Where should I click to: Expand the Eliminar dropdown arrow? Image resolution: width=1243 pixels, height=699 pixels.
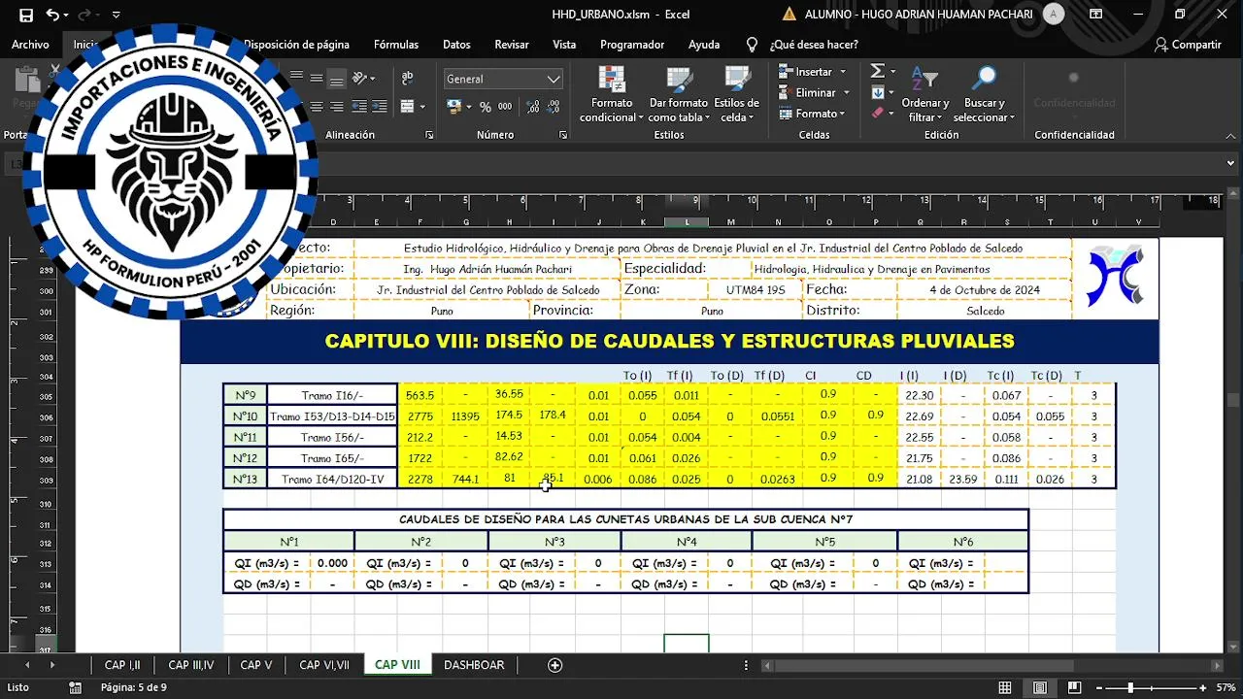(x=848, y=93)
